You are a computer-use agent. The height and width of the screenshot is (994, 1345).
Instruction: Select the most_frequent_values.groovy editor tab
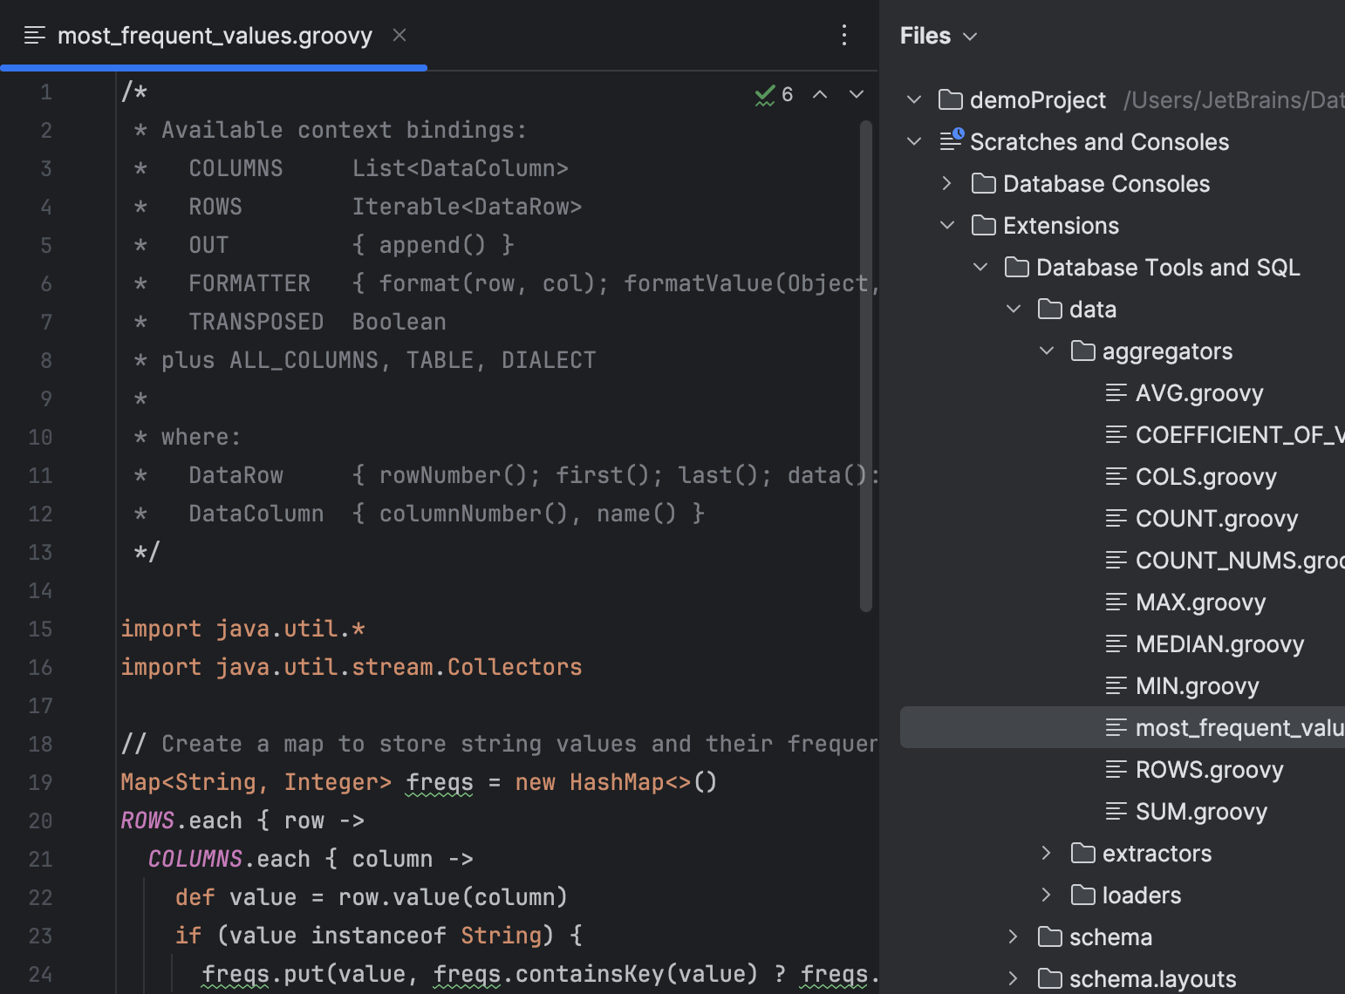tap(214, 36)
